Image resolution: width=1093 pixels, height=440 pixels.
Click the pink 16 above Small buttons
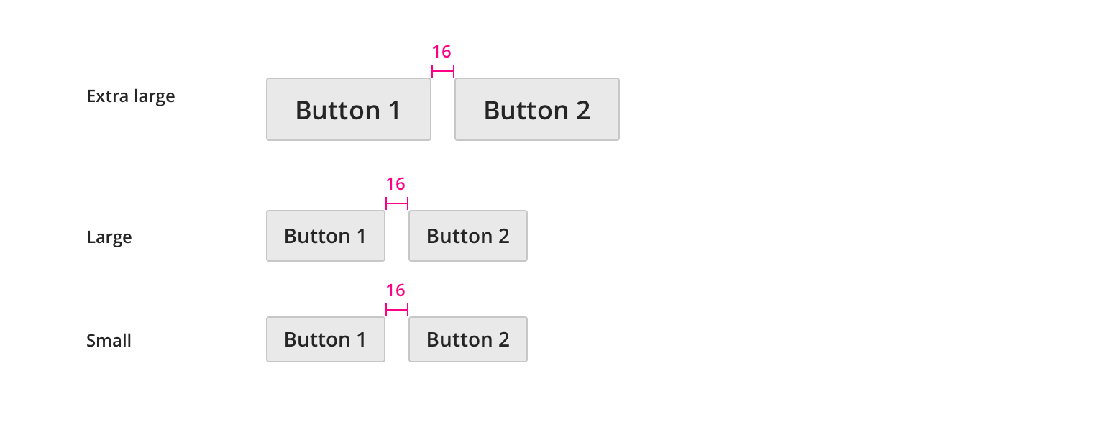(395, 290)
